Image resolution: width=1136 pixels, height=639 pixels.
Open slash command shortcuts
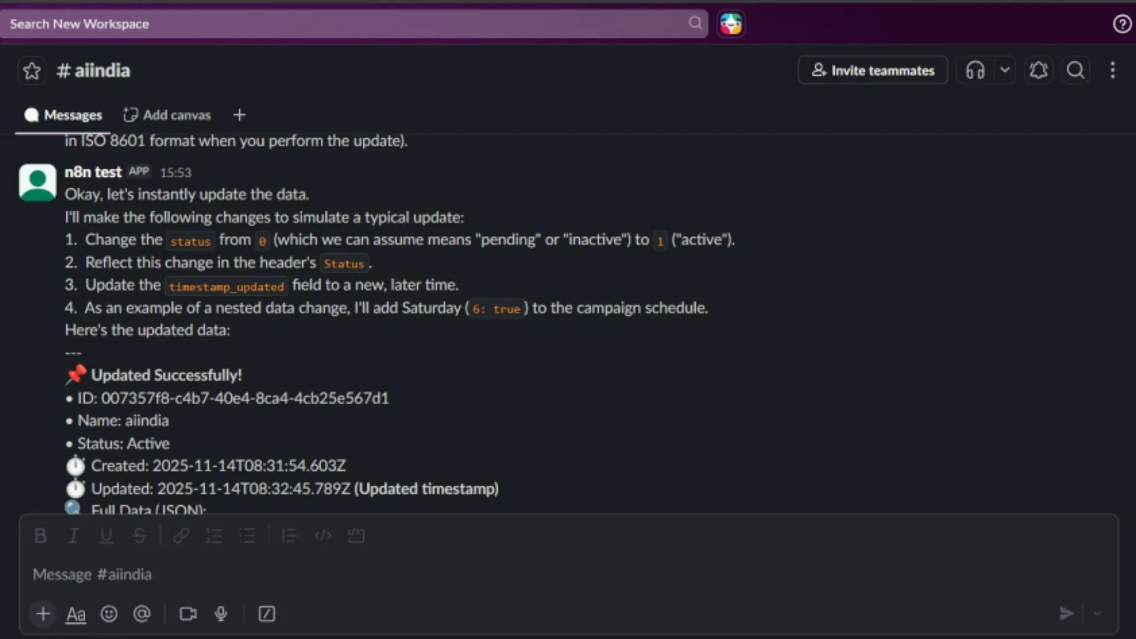click(267, 614)
